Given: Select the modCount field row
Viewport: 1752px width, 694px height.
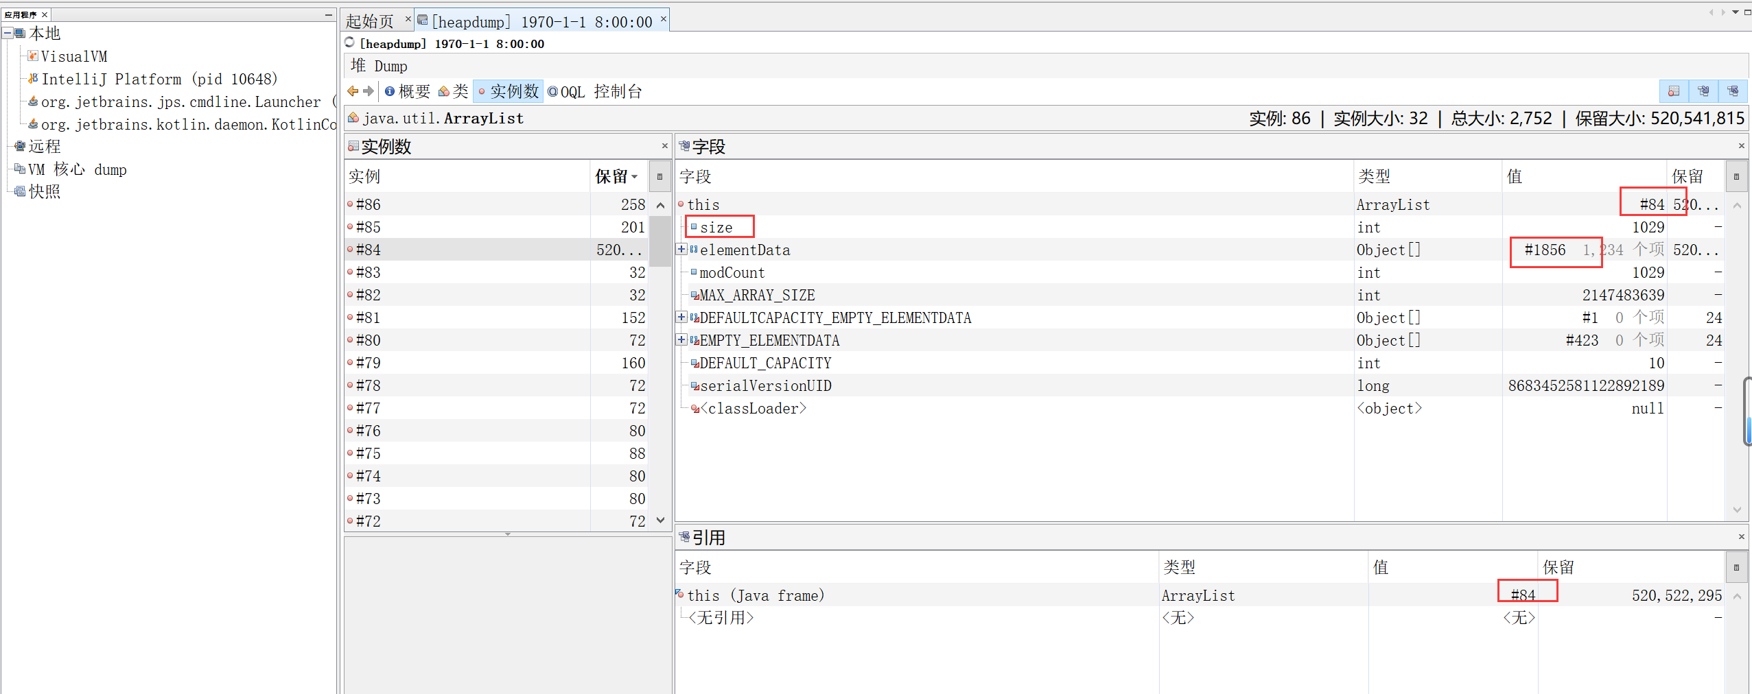Looking at the screenshot, I should click(x=1200, y=272).
